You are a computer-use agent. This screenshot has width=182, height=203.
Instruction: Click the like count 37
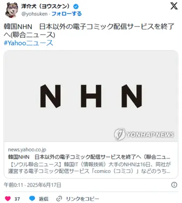point(17,199)
